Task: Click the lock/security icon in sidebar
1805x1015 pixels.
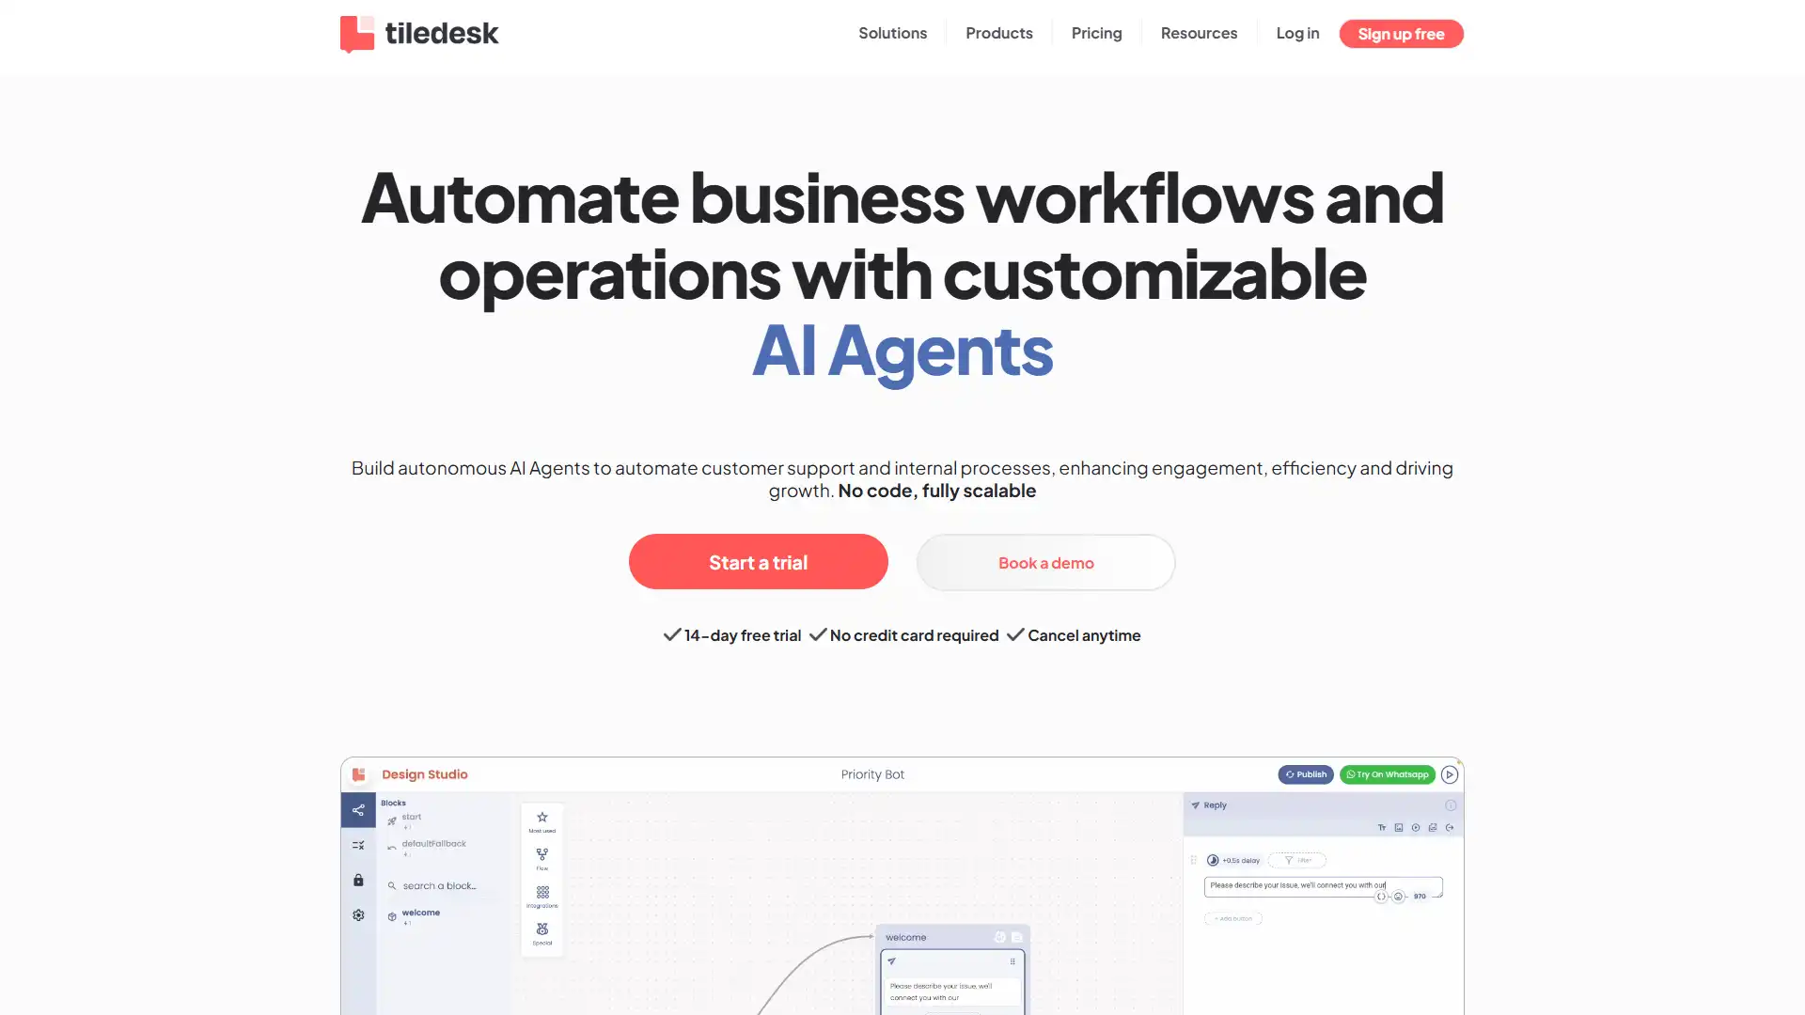Action: click(x=357, y=880)
